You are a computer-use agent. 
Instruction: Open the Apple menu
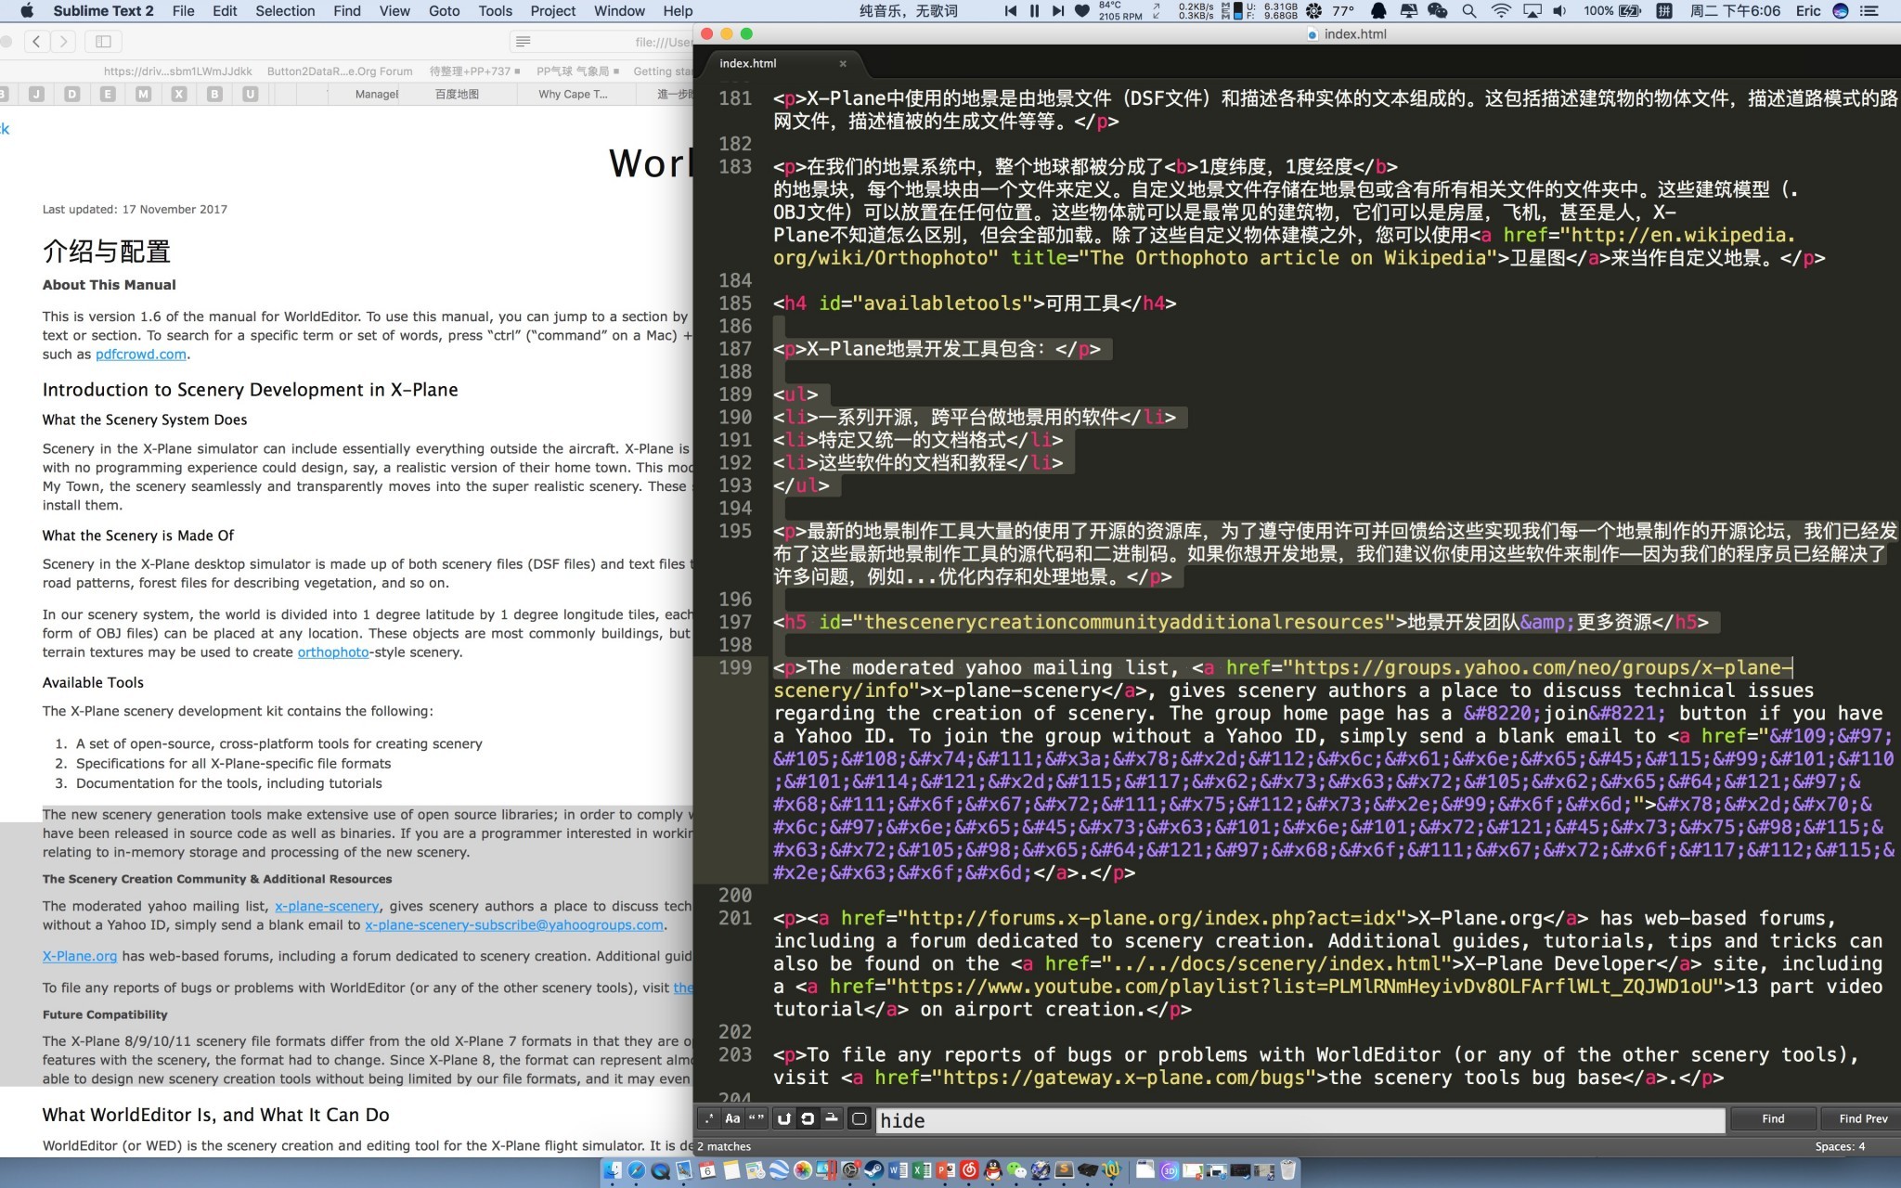point(26,11)
